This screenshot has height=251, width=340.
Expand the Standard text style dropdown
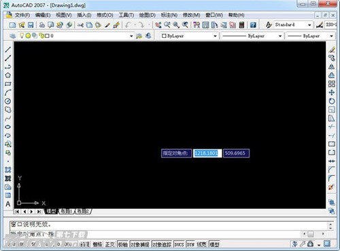[309, 25]
